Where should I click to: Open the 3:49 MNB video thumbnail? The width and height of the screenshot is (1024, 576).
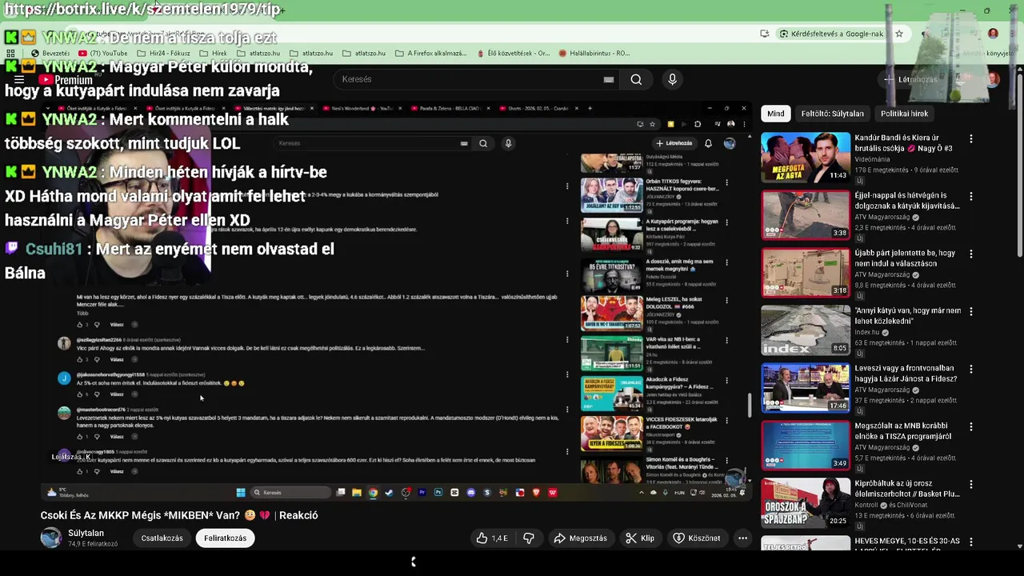tap(805, 446)
